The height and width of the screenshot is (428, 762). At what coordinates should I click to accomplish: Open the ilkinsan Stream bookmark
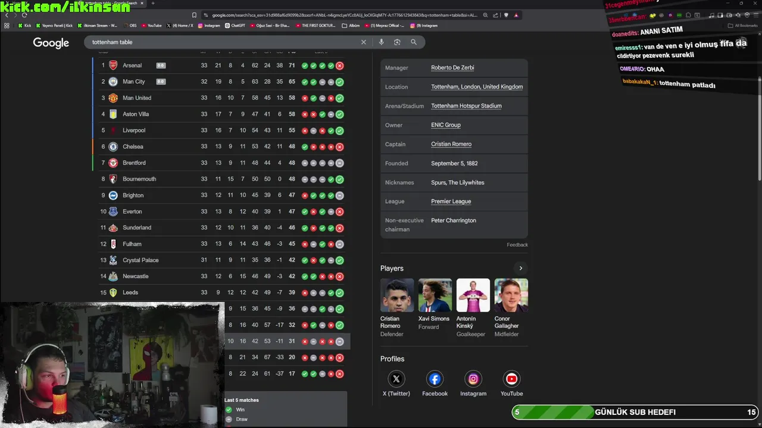click(x=97, y=26)
